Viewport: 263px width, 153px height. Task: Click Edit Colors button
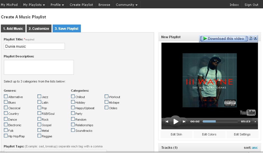[209, 134]
